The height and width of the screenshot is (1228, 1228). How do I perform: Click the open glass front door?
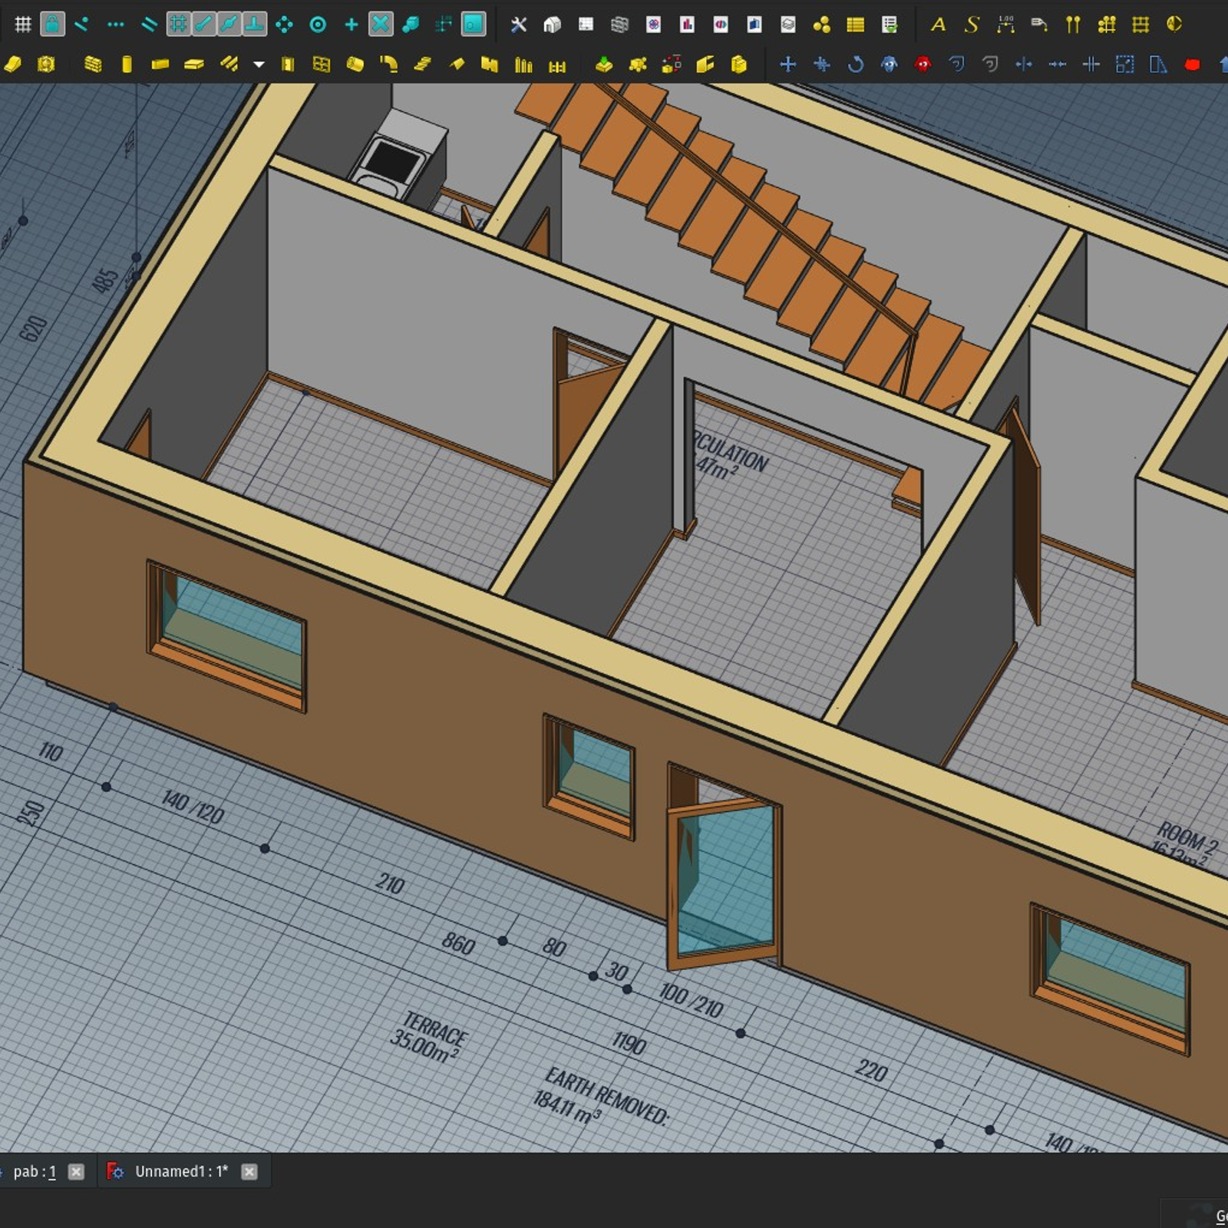(x=724, y=883)
